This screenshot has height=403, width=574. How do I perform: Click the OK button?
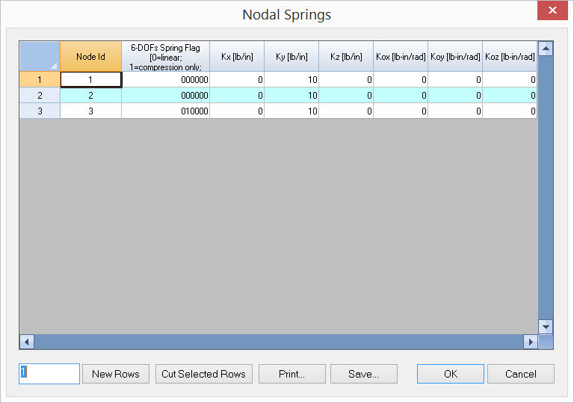click(450, 374)
